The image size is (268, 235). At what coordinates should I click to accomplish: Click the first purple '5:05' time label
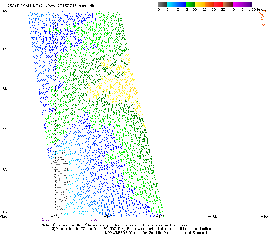[46, 219]
